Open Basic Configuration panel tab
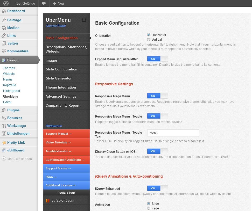 (66, 38)
